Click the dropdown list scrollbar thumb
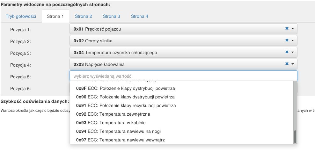Screen dimensions: 315x165 click(295, 136)
